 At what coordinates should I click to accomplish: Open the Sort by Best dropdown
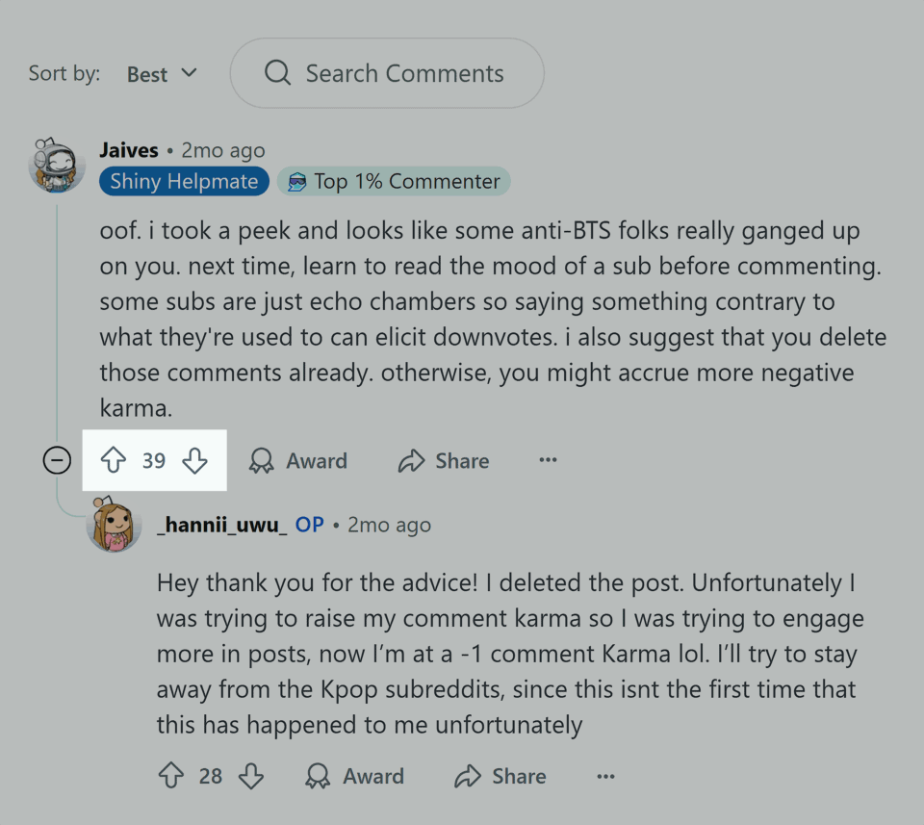(162, 74)
